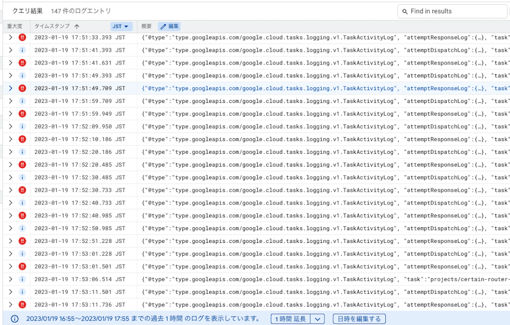Click the info icon on the 17:52:50.985 entry

coord(22,228)
